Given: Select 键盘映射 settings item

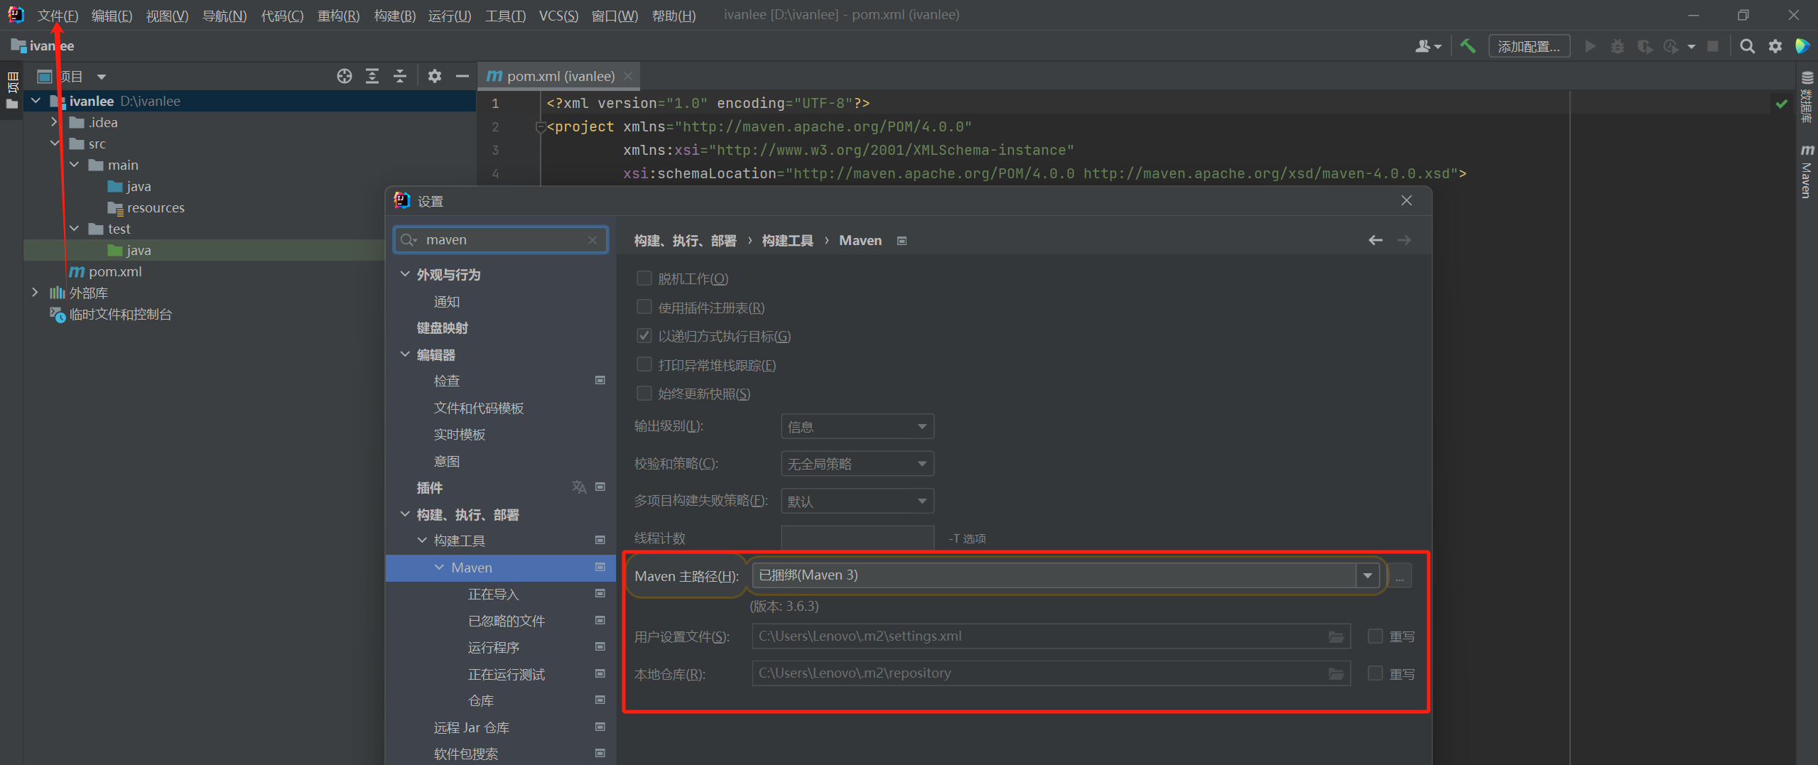Looking at the screenshot, I should pos(442,327).
